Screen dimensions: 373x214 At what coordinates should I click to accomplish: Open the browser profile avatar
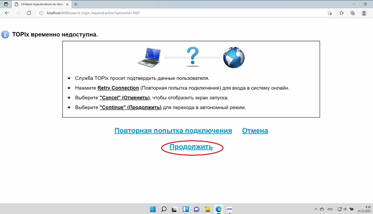point(364,13)
